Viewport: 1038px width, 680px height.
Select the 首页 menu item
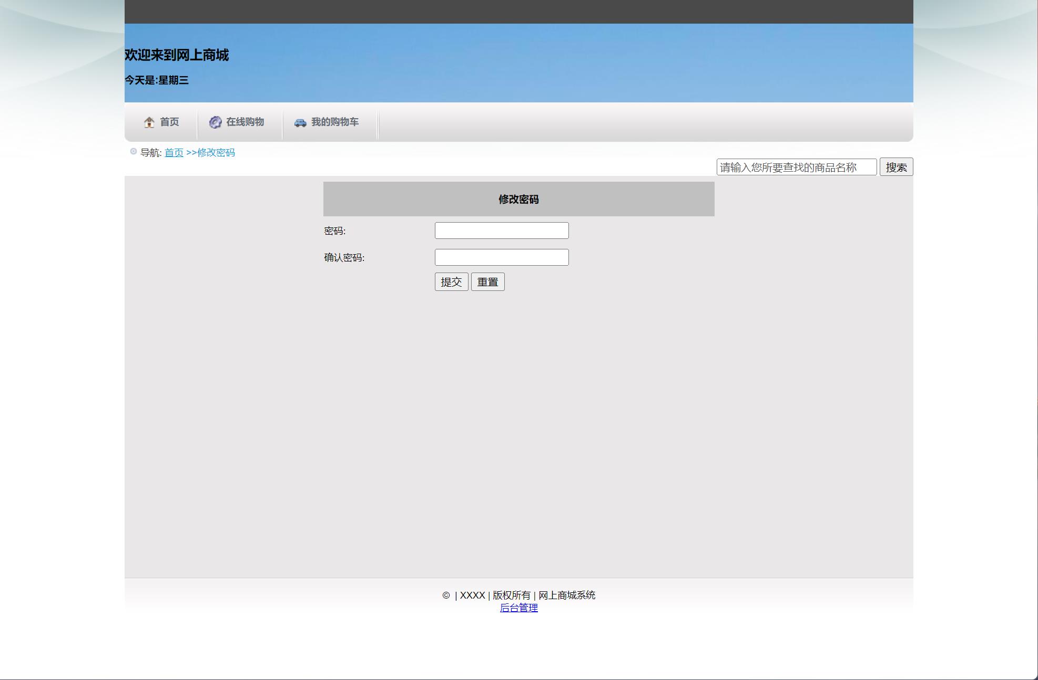[x=169, y=122]
